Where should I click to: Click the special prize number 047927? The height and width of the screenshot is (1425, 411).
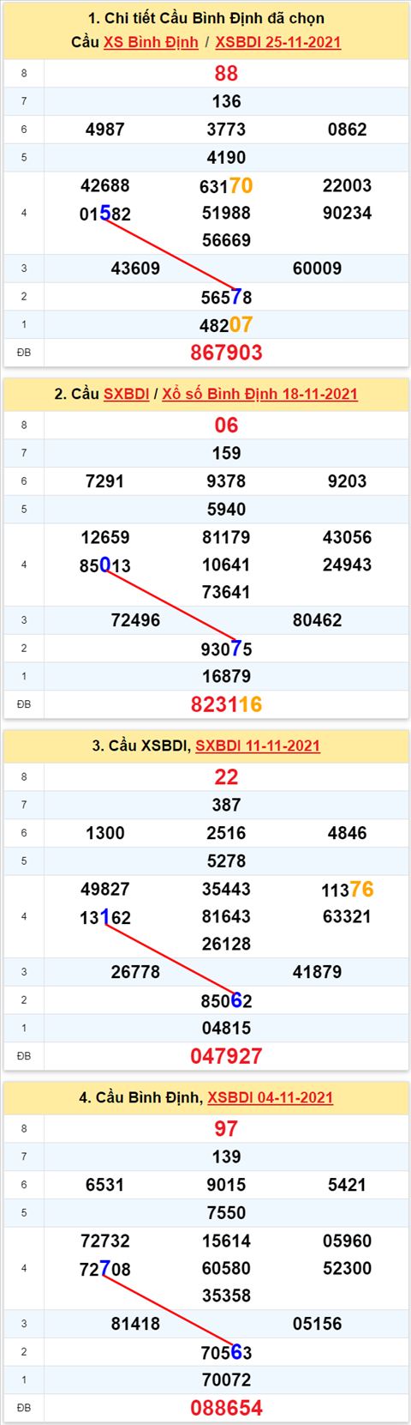226,1056
